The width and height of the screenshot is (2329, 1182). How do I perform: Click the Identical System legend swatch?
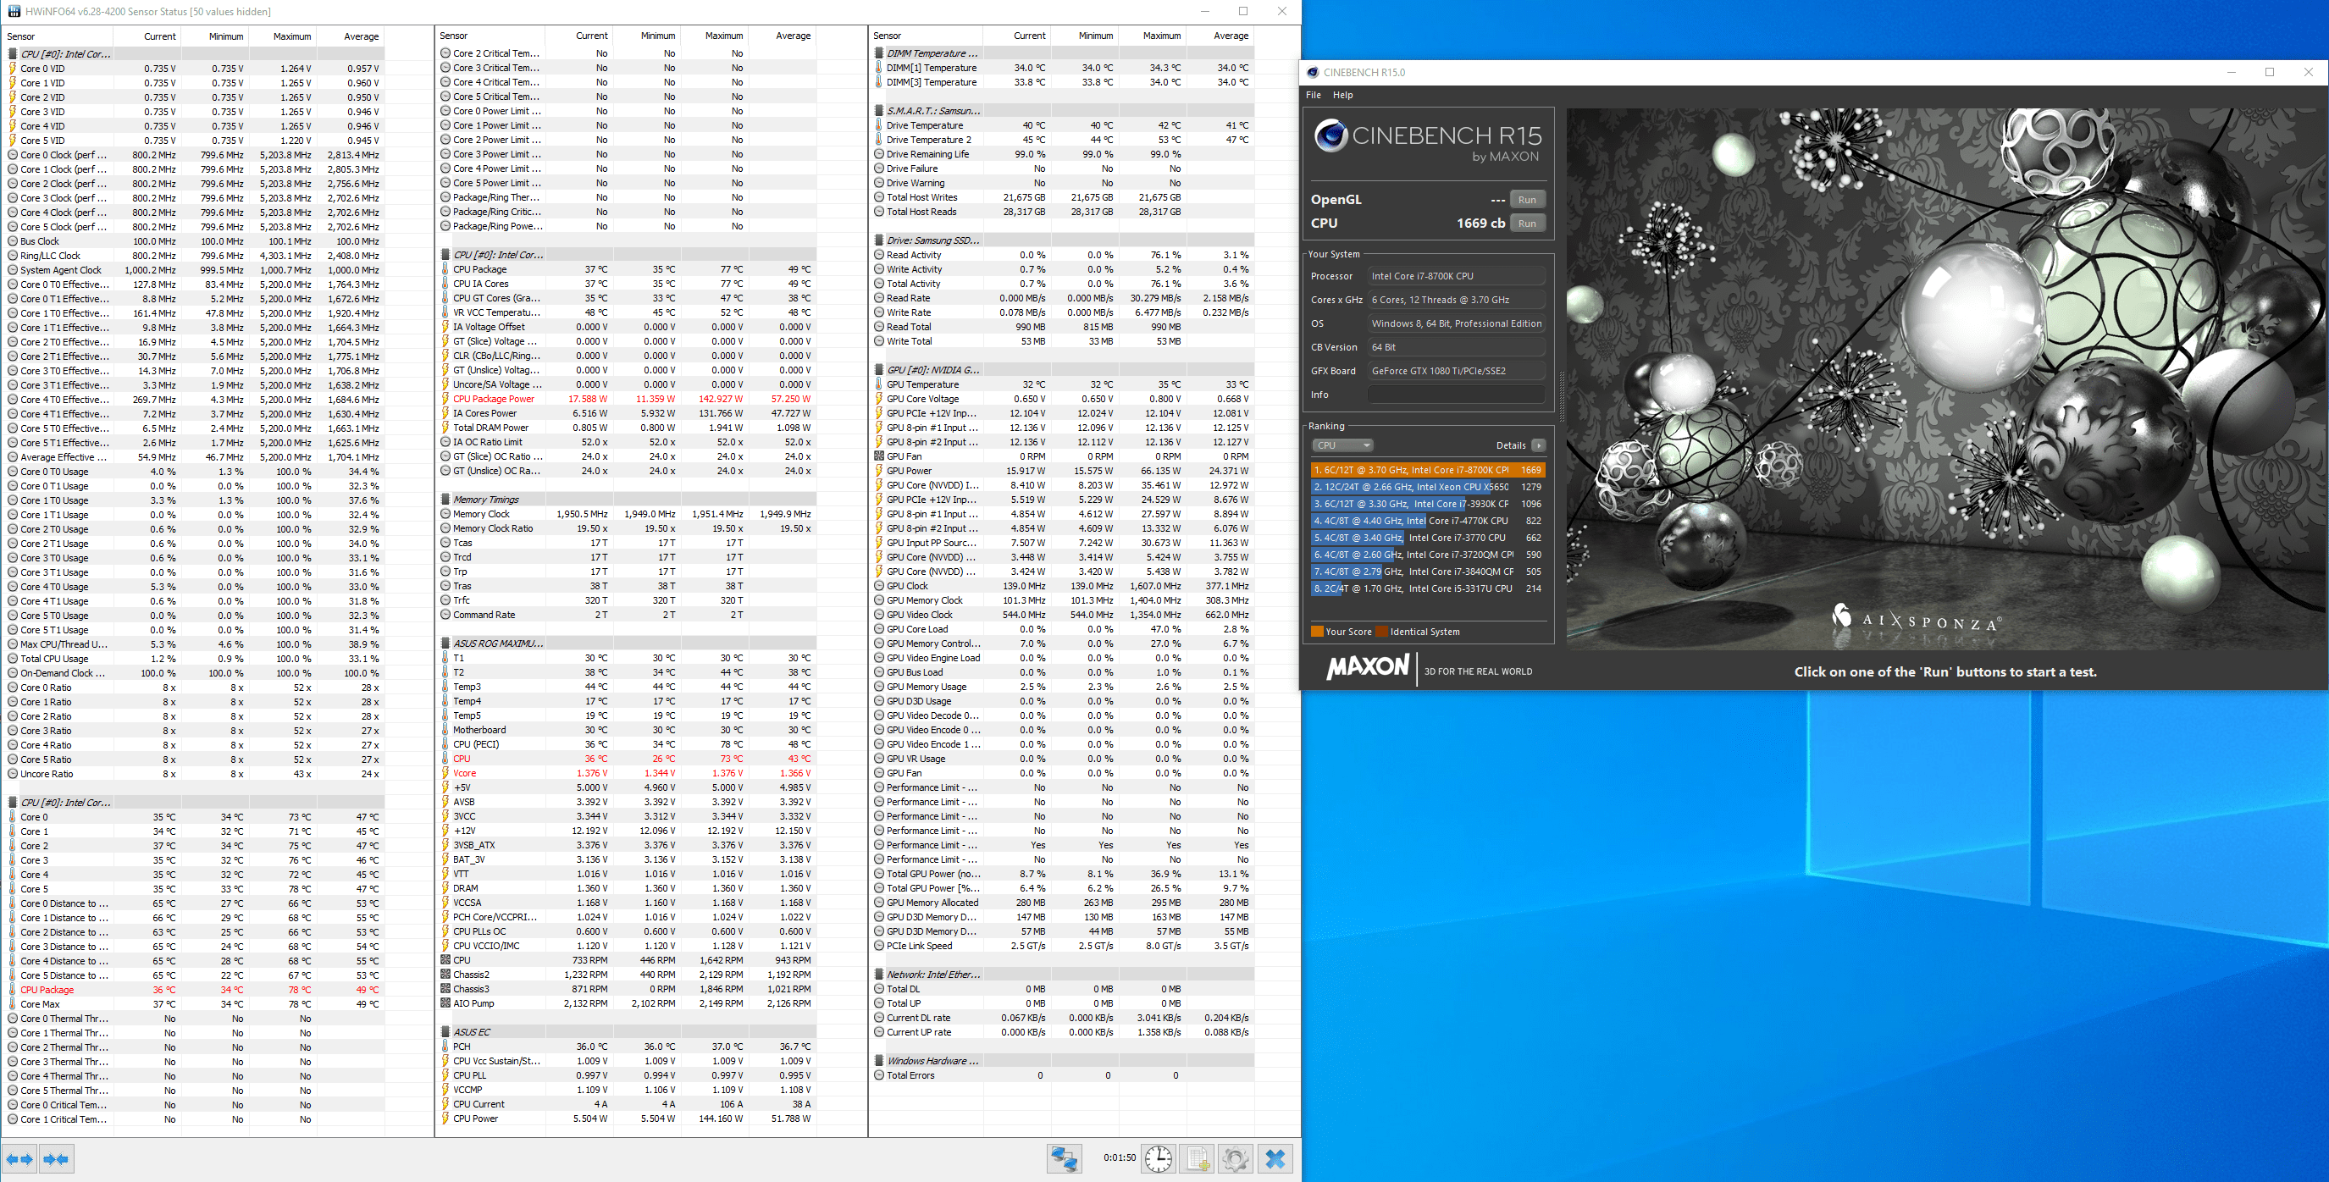(1381, 632)
